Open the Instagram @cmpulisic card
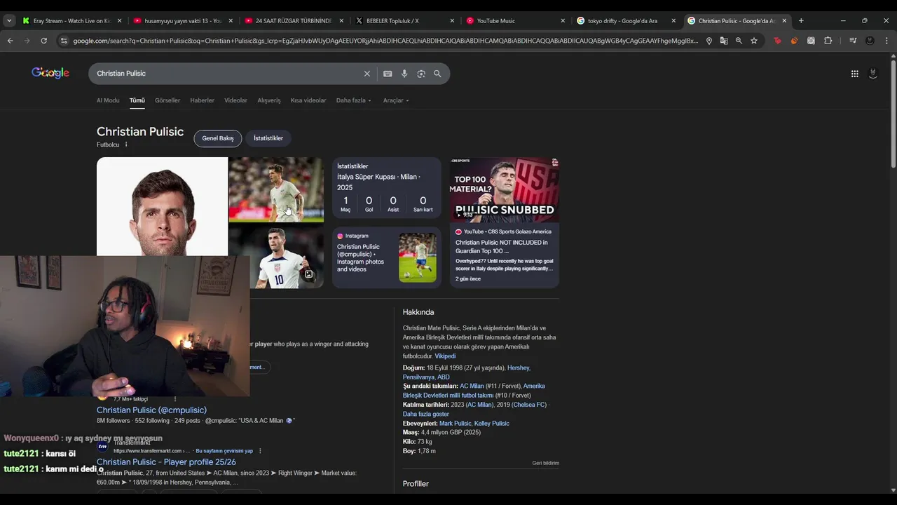 click(x=386, y=257)
